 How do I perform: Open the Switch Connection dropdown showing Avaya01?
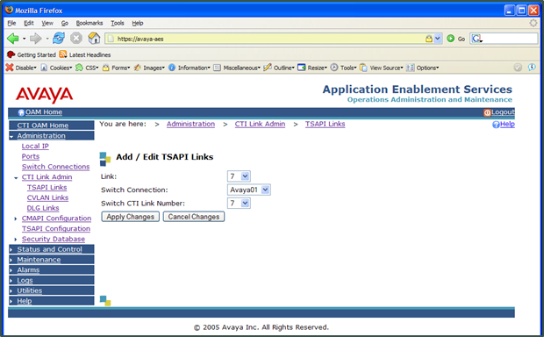(249, 190)
